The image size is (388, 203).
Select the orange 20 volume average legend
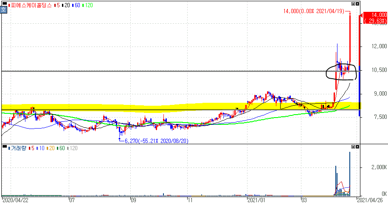(51, 148)
